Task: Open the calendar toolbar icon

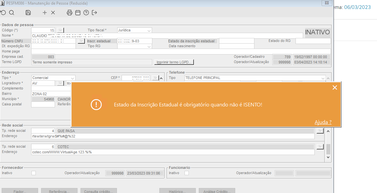Action: pyautogui.click(x=78, y=13)
